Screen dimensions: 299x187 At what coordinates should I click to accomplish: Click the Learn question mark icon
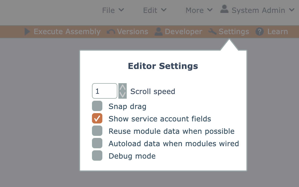pyautogui.click(x=259, y=32)
